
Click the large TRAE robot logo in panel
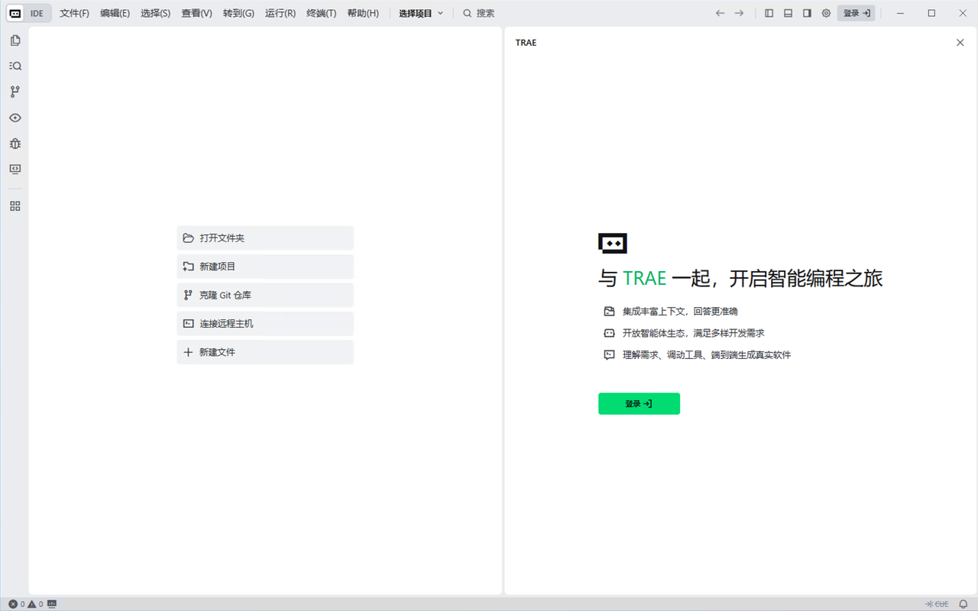tap(613, 243)
